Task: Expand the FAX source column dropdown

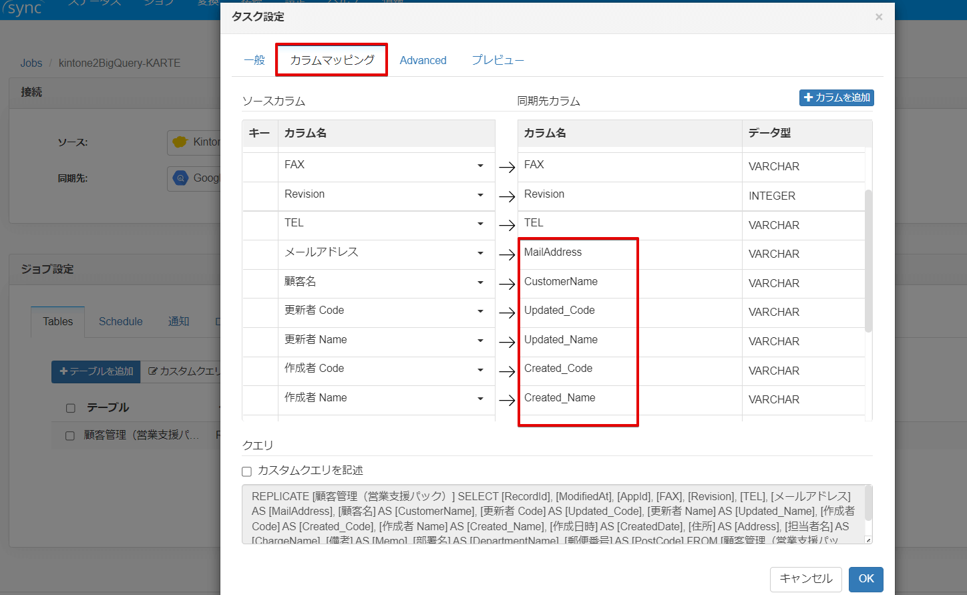Action: 480,166
